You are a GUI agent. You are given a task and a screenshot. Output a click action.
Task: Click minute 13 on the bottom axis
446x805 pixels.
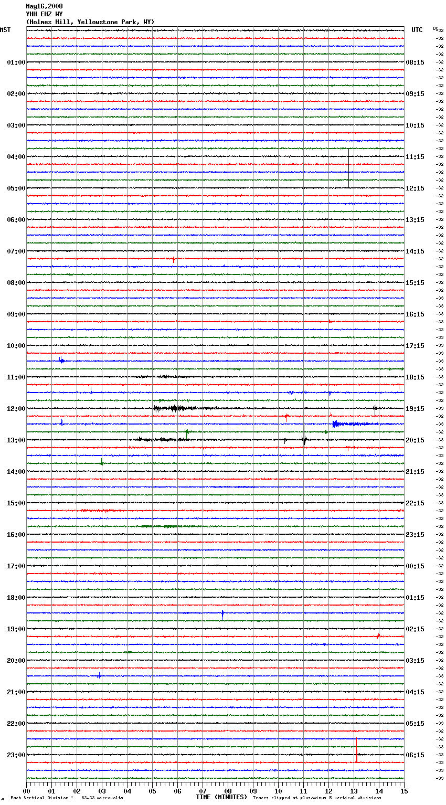354,791
